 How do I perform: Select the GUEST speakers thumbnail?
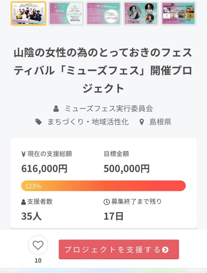tap(141, 13)
